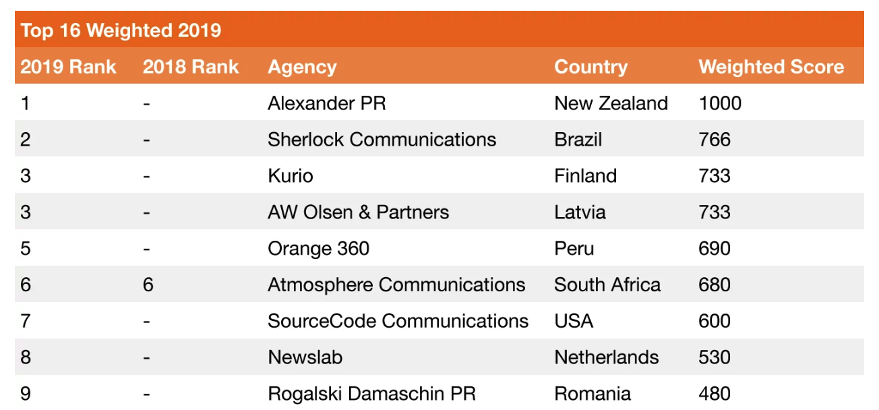Click the Top 16 Weighted 2019 title
879x410 pixels.
(x=121, y=30)
